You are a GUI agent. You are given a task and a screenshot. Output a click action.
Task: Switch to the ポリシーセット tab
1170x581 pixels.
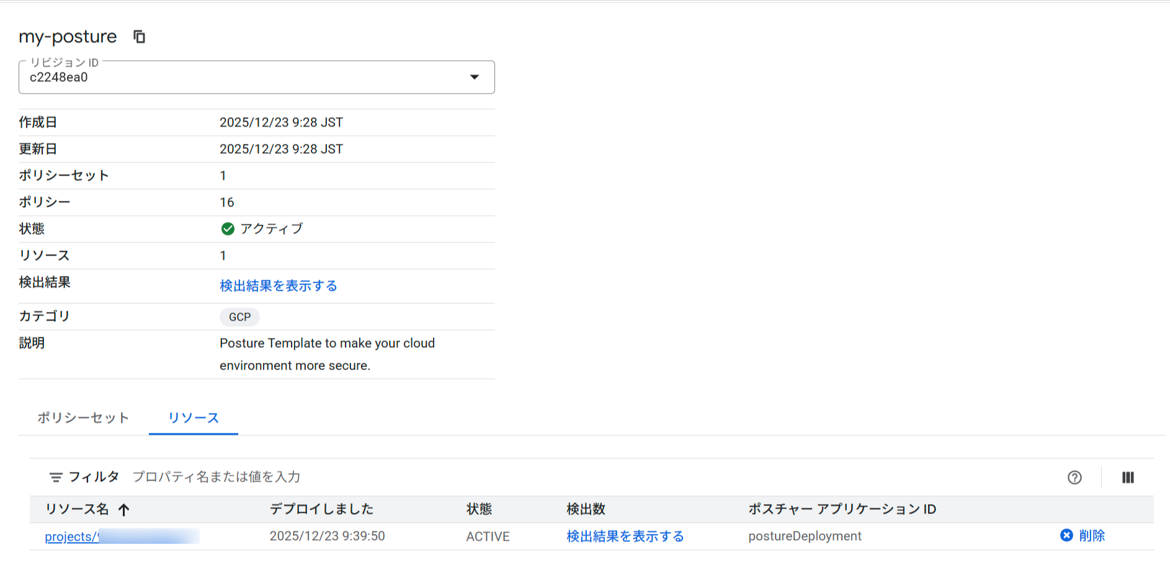83,418
